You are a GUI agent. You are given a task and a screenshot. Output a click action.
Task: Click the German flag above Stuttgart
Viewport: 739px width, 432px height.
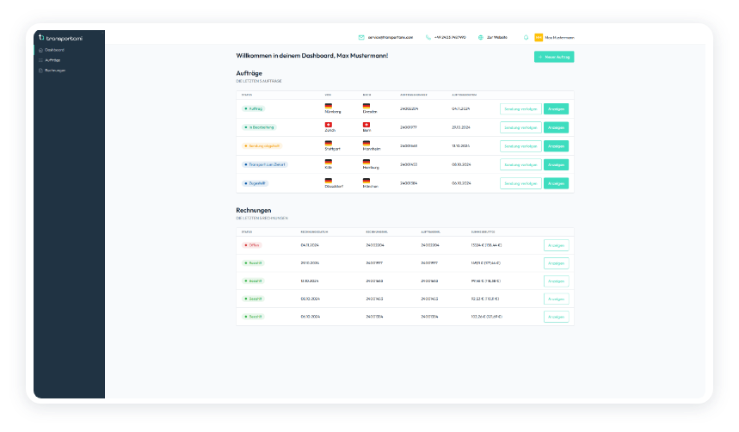tap(329, 144)
